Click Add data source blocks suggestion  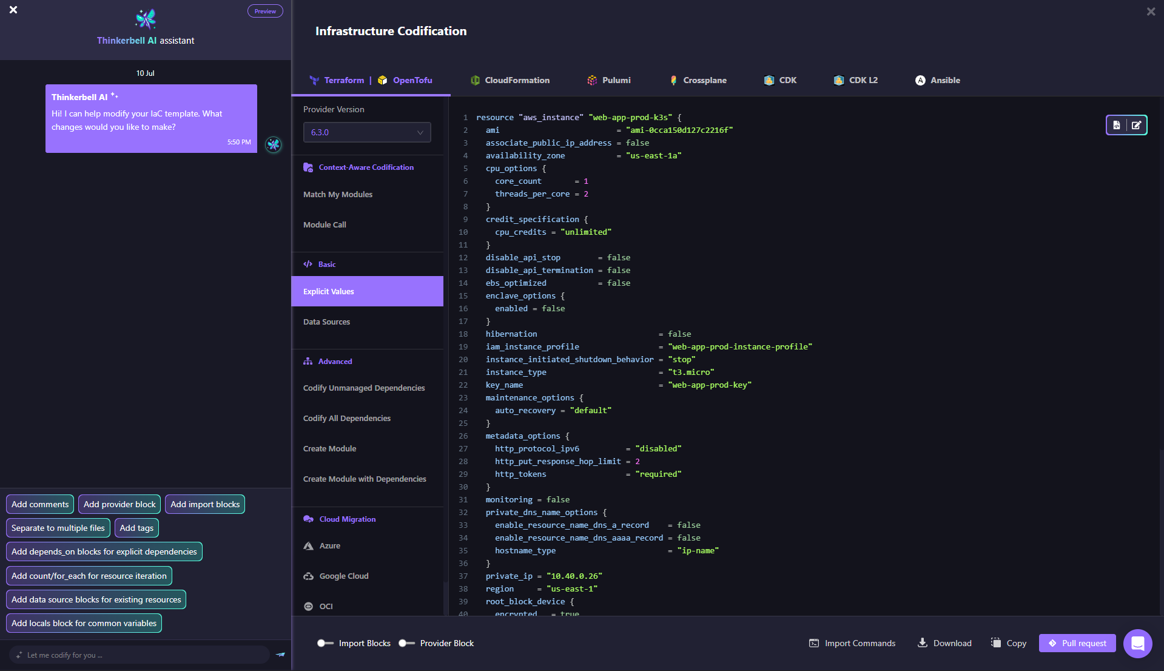[96, 599]
